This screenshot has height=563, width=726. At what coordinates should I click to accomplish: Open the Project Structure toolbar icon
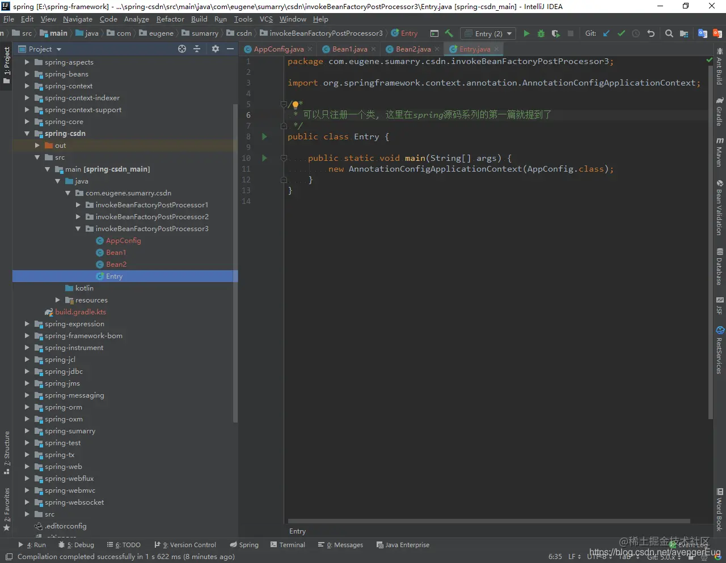click(x=684, y=33)
